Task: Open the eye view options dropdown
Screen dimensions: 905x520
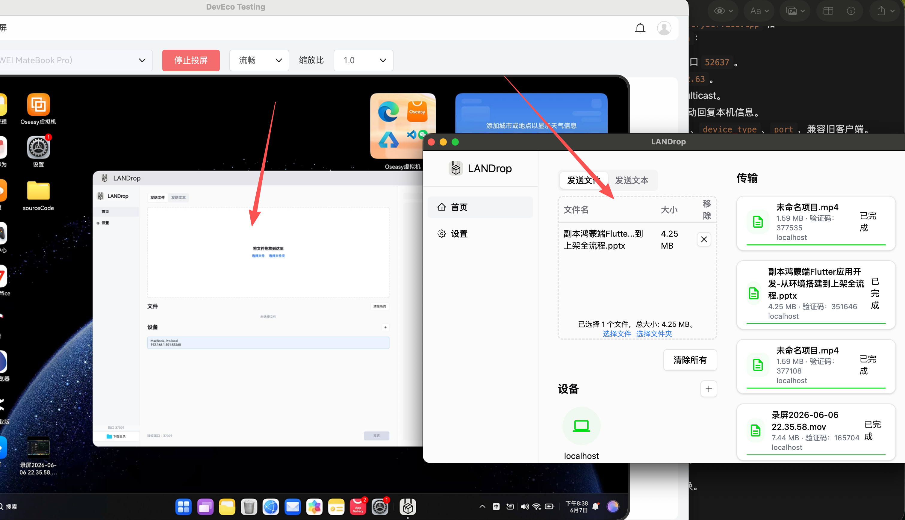Action: 723,11
